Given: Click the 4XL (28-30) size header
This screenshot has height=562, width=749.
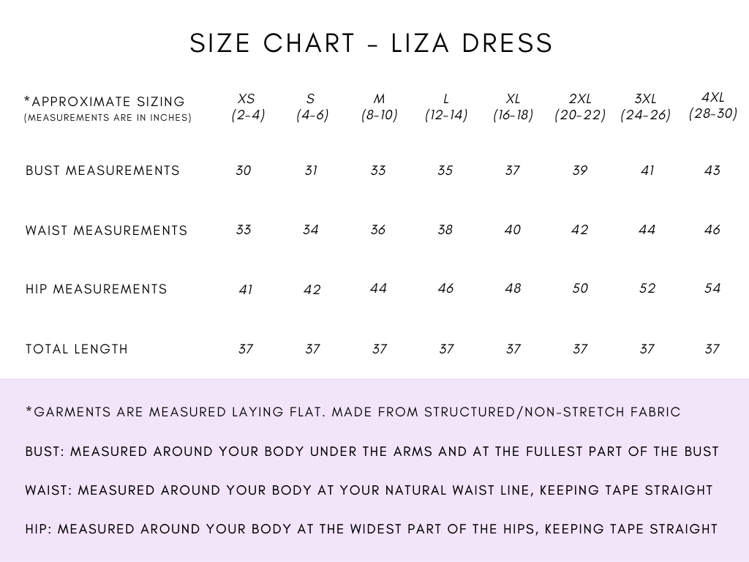Looking at the screenshot, I should pos(712,105).
